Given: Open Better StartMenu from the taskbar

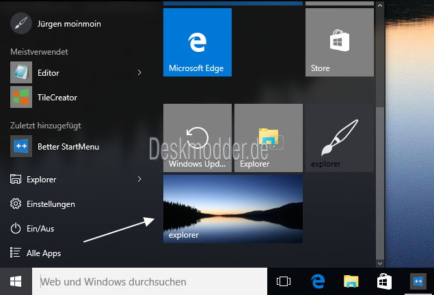Looking at the screenshot, I should pos(418,281).
